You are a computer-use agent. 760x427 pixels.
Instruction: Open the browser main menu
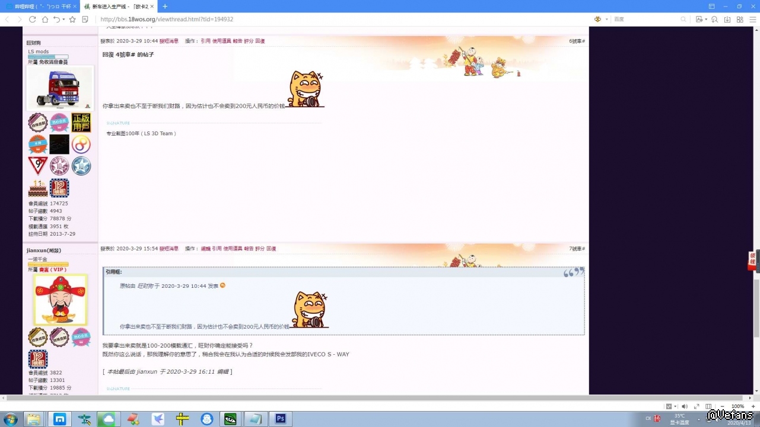(752, 20)
